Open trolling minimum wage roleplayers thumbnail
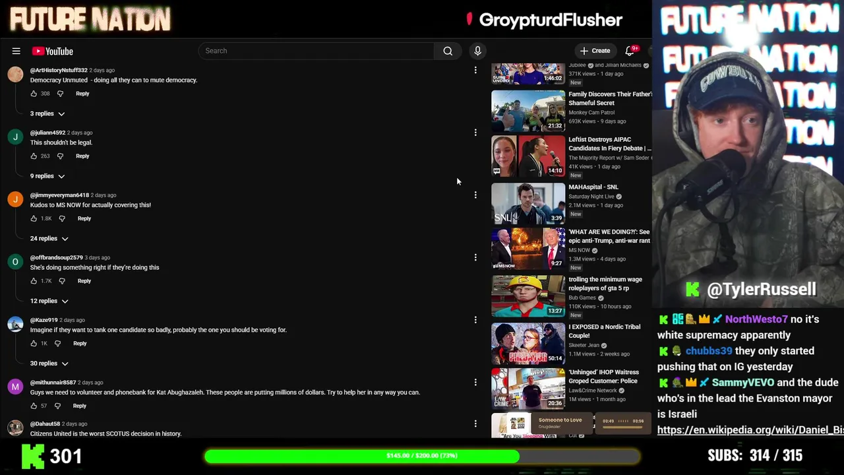 click(528, 296)
